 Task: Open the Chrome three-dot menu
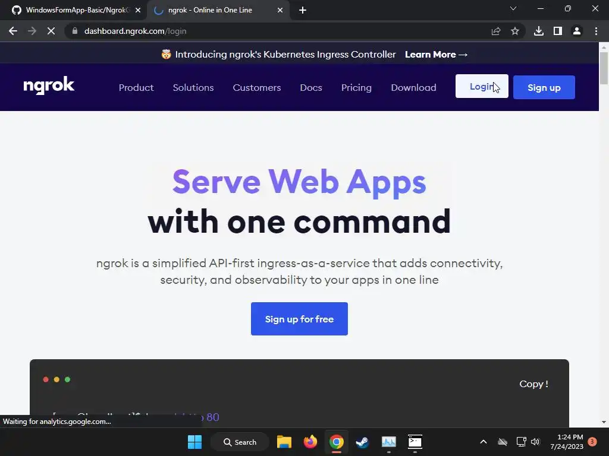point(596,31)
